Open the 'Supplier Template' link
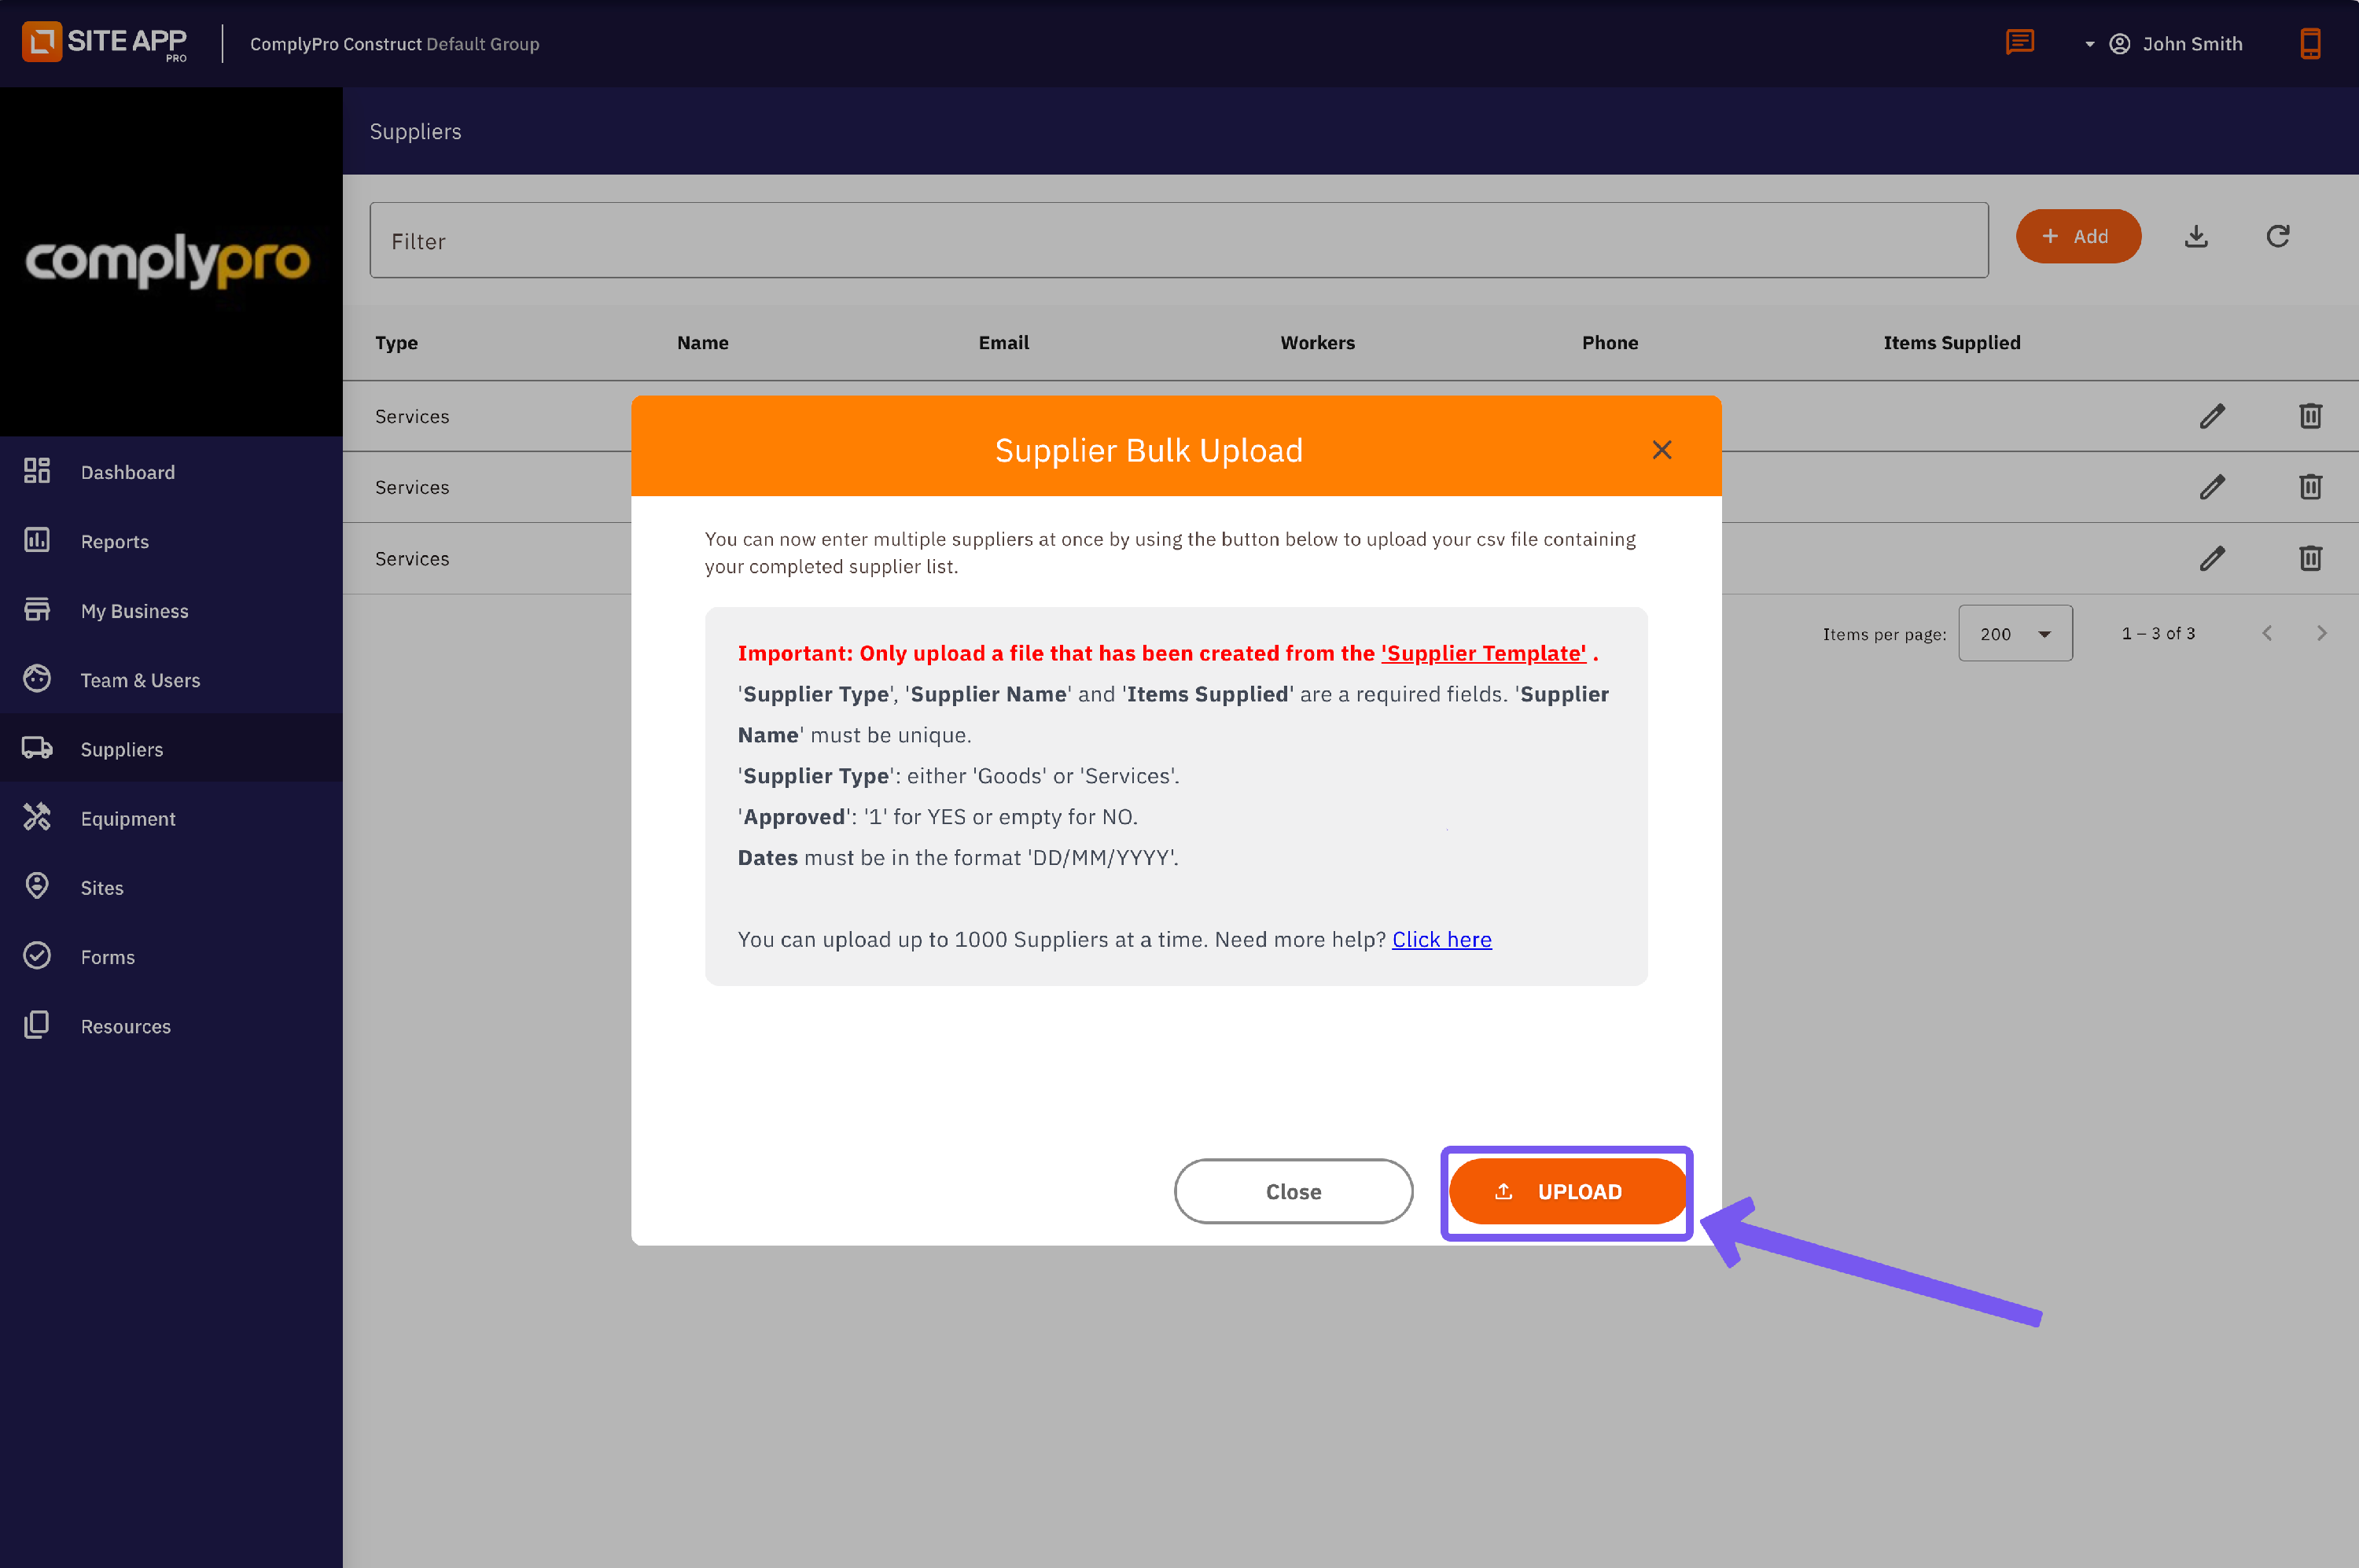2359x1568 pixels. click(x=1483, y=653)
